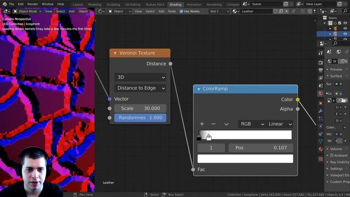Toggle the pin icon in node header
The height and width of the screenshot is (197, 350).
tap(293, 11)
